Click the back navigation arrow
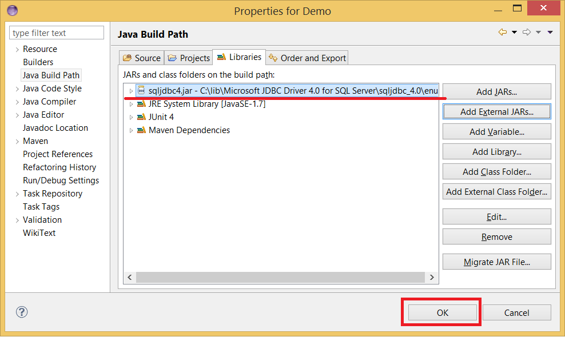The height and width of the screenshot is (337, 565). [x=502, y=33]
